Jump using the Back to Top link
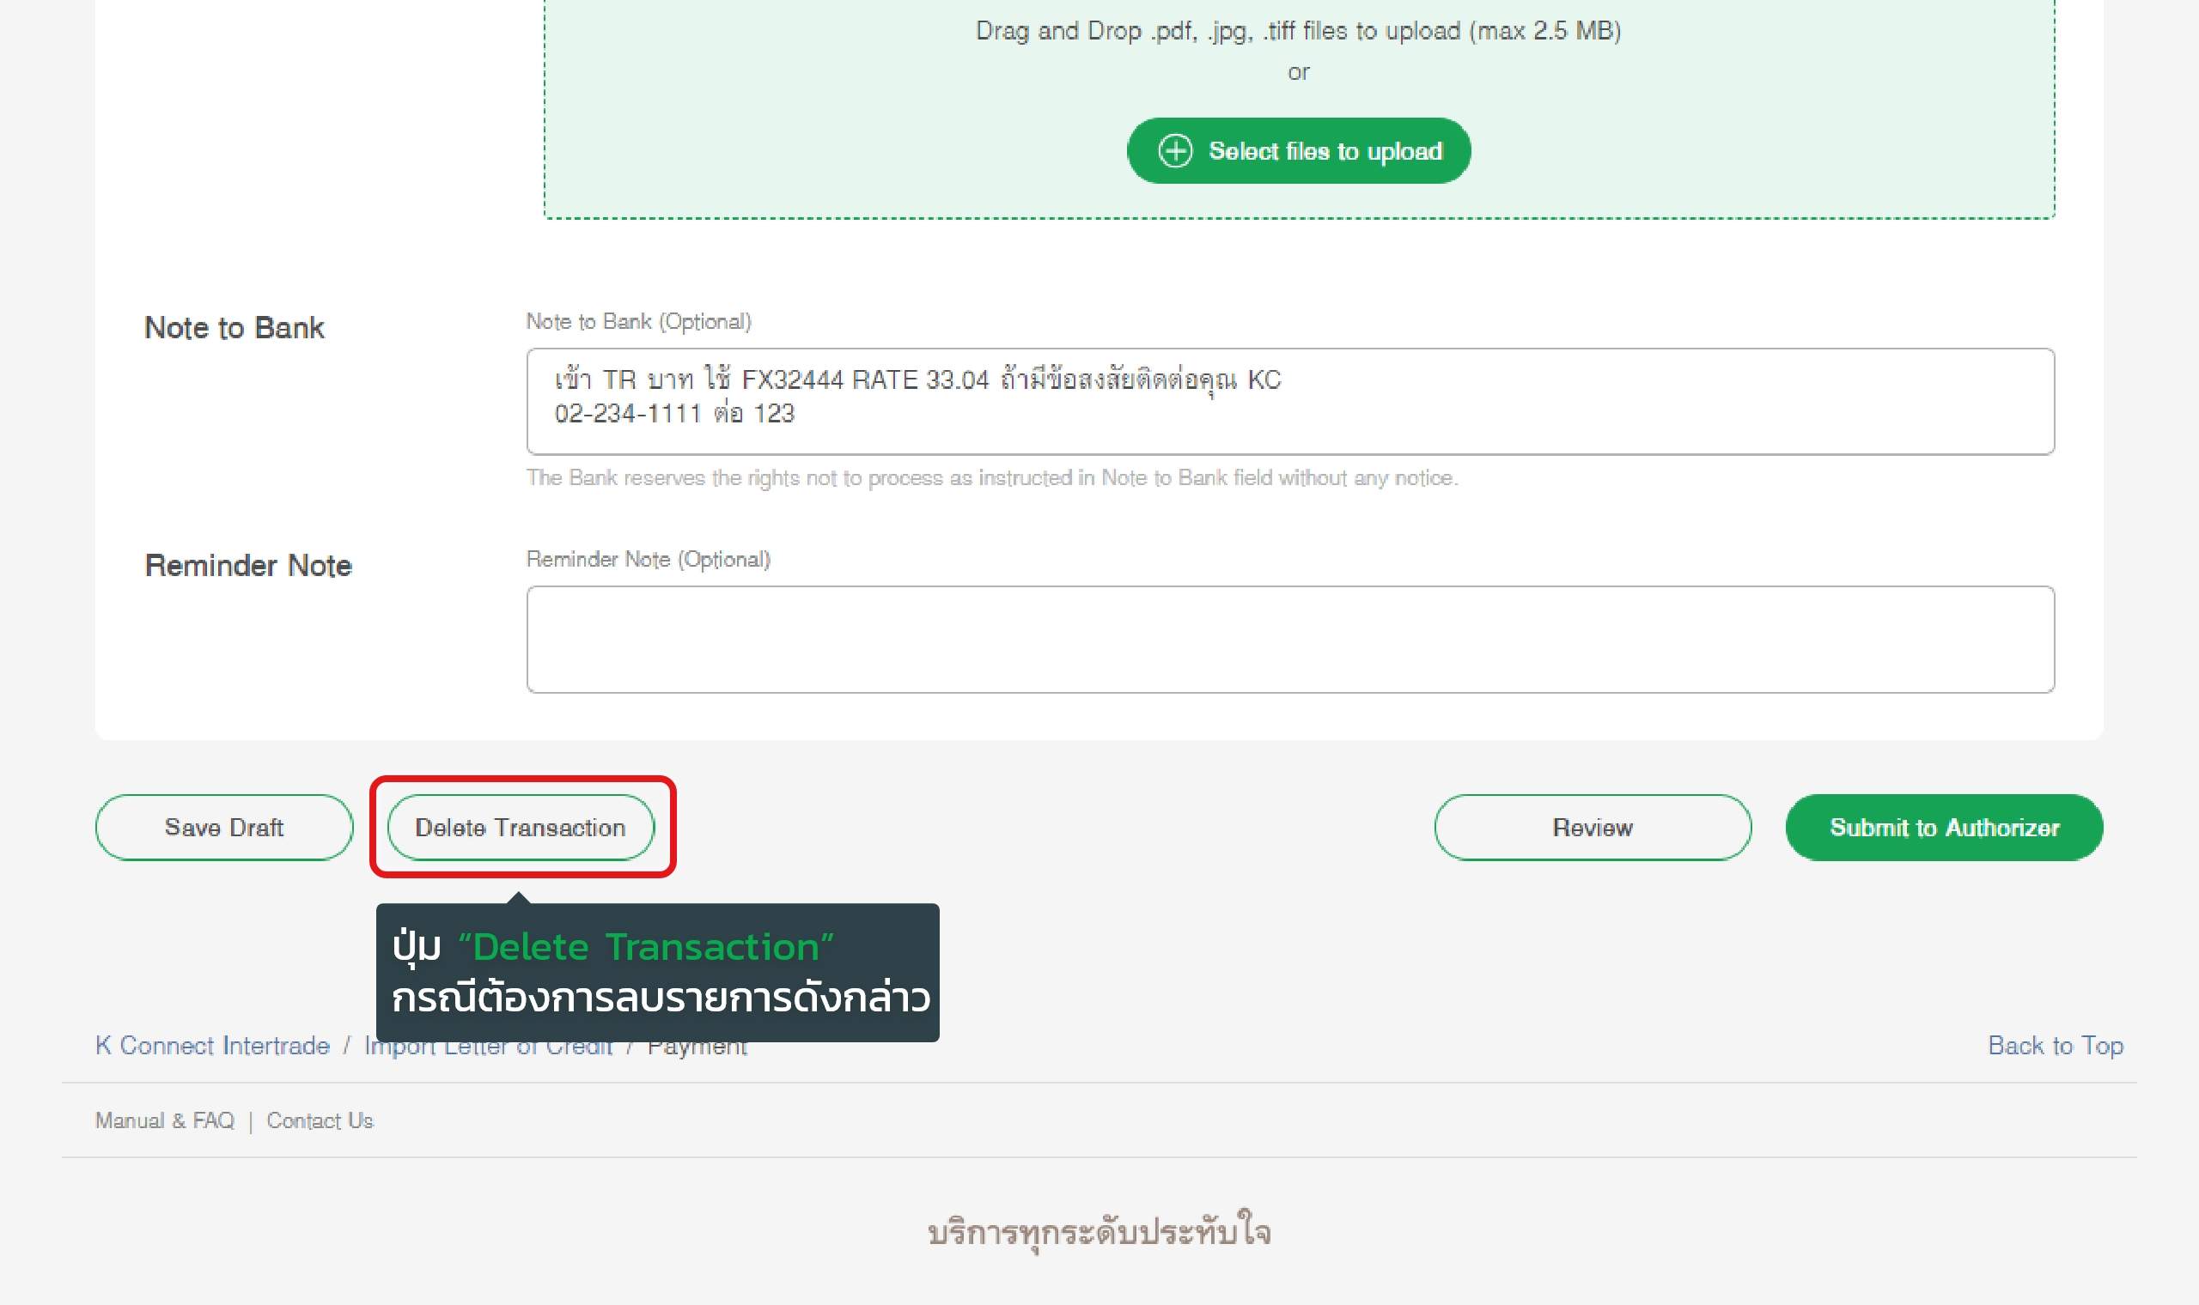 pos(2056,1046)
